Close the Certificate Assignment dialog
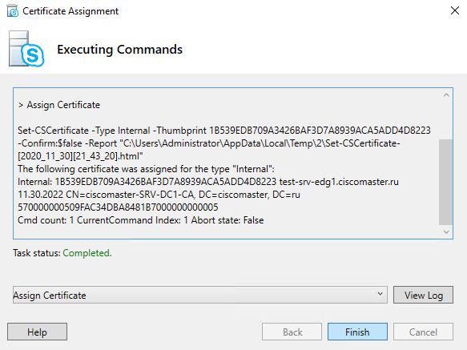The width and height of the screenshot is (467, 350). (454, 10)
